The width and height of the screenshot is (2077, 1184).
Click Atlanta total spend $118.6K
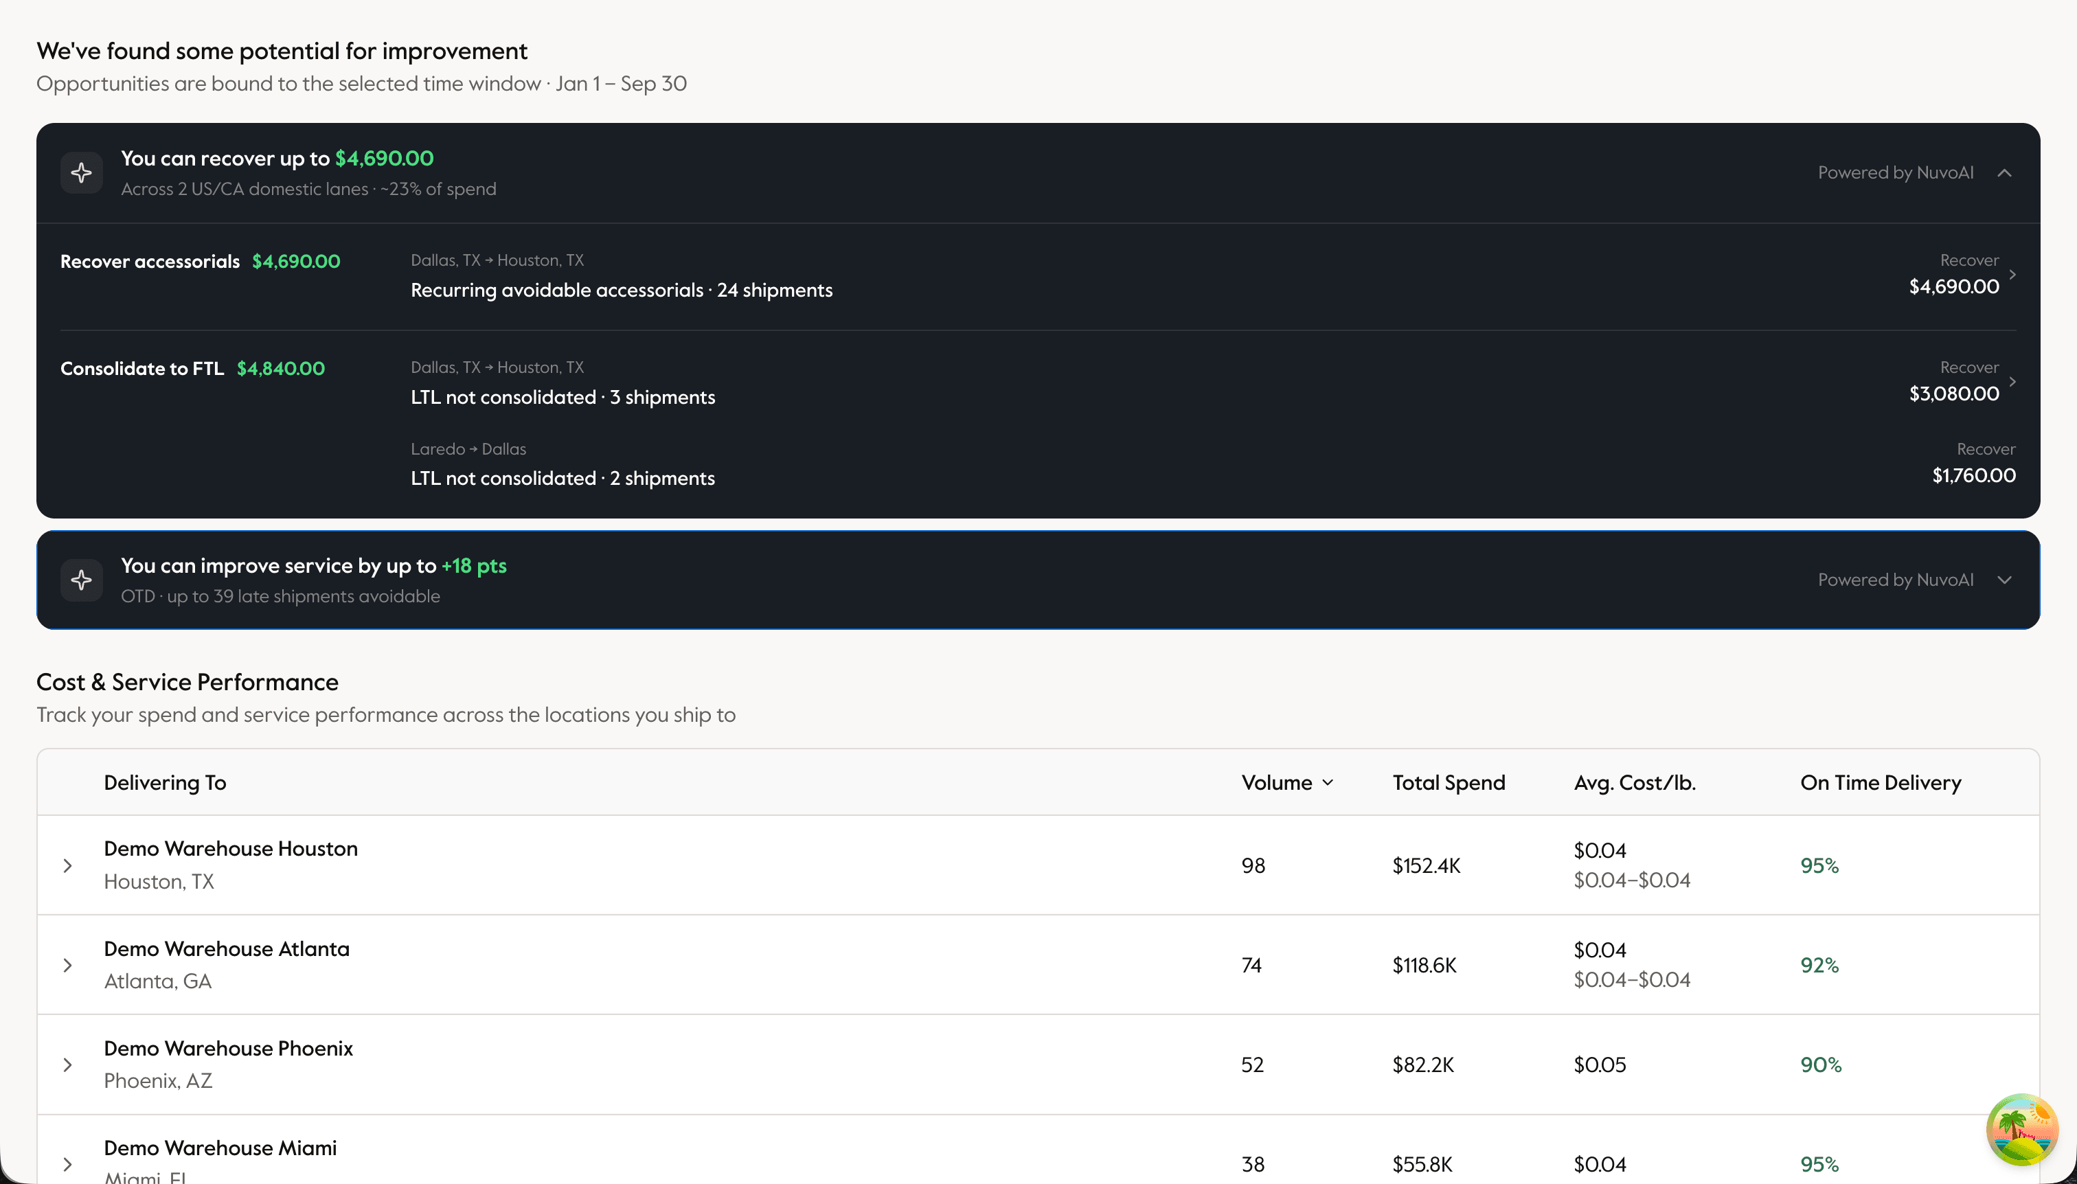coord(1424,965)
